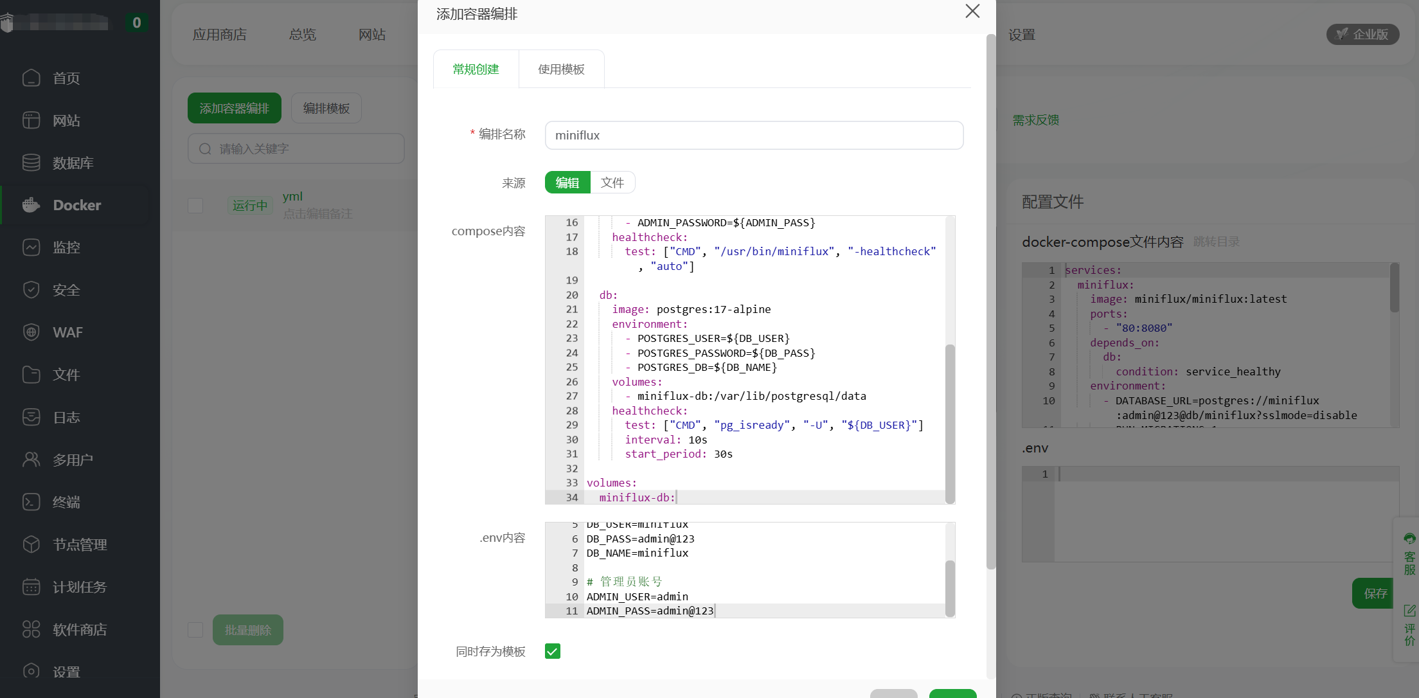This screenshot has height=698, width=1419.
Task: Open the 日志 logs sidebar icon
Action: [31, 417]
